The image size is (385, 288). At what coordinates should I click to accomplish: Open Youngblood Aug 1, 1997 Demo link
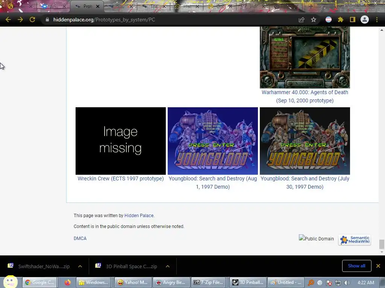(x=213, y=183)
